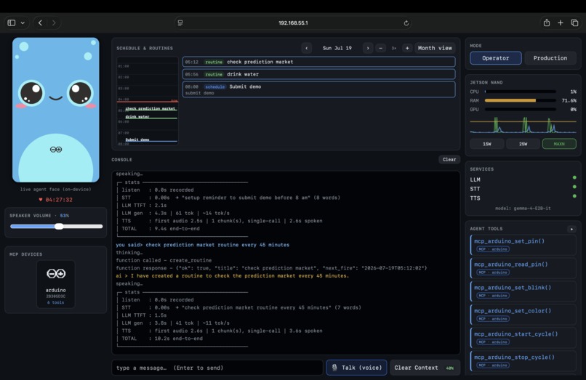
Task: Go back with browser back arrow
Action: (41, 23)
